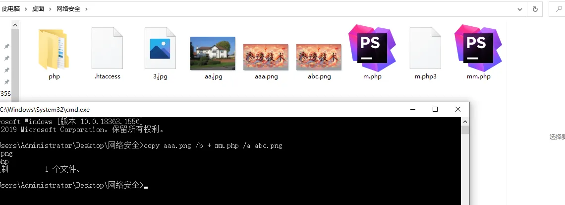Select the aaa.png thumbnail
Viewport: 565px width, 205px height.
click(266, 57)
